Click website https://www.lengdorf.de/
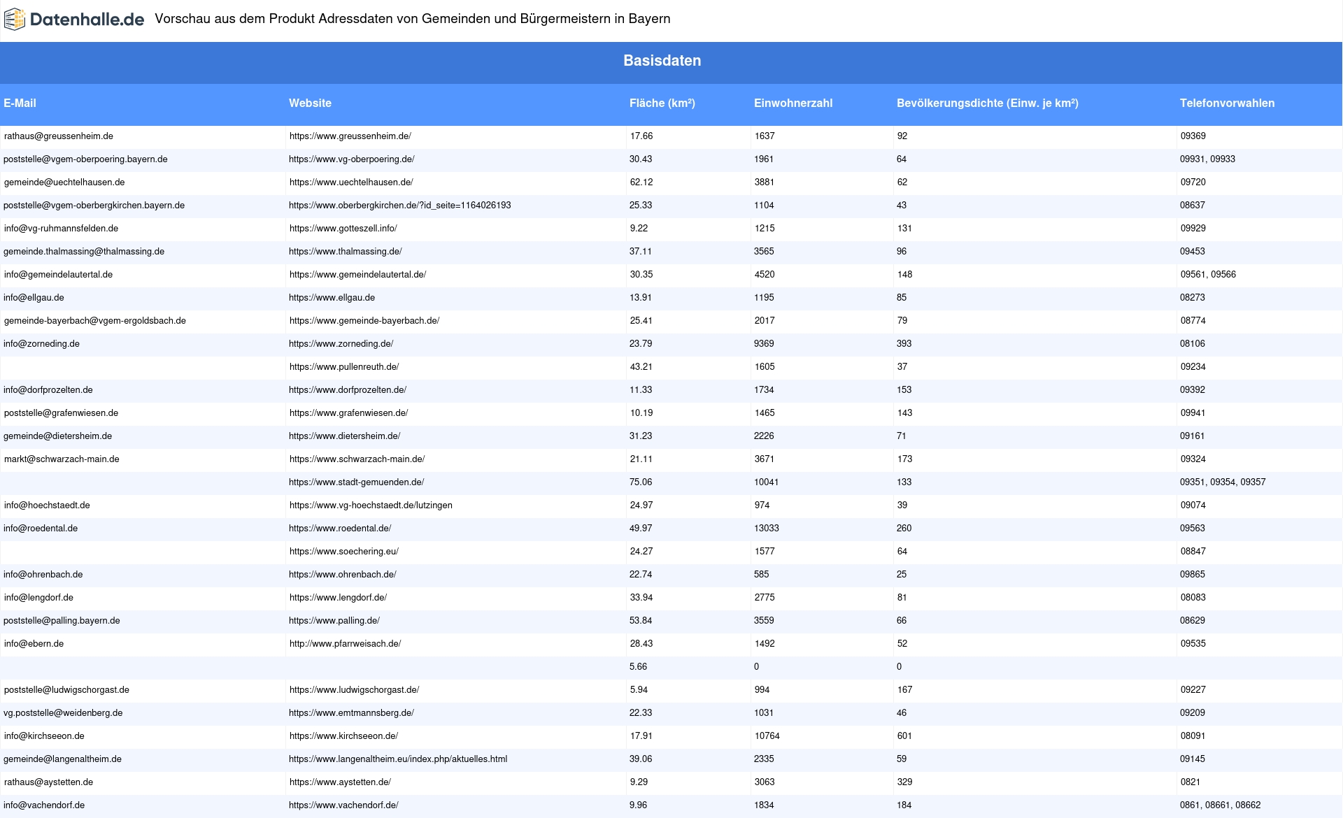Screen dimensions: 1343x818 click(x=338, y=598)
